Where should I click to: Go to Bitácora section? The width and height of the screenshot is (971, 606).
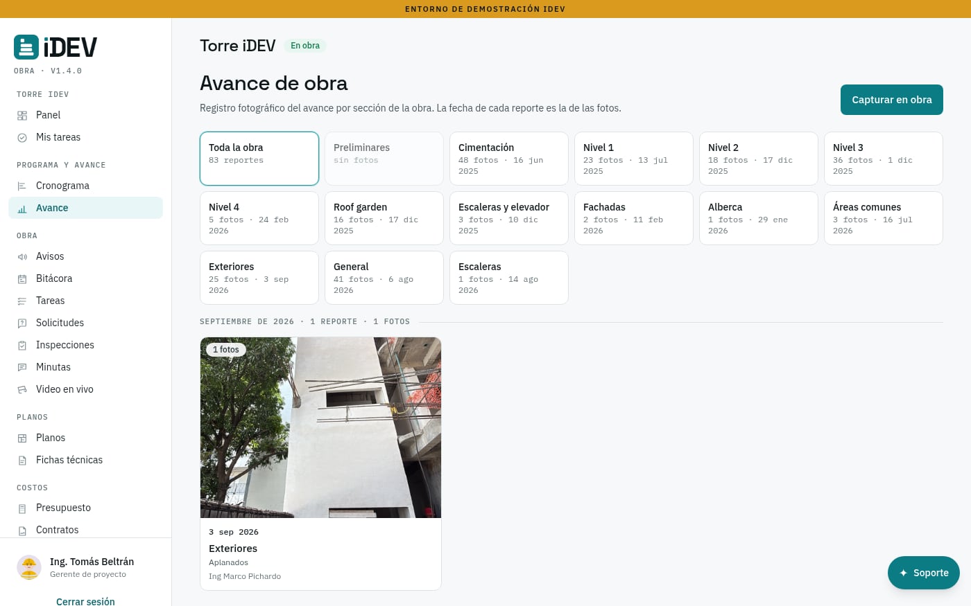click(x=85, y=278)
